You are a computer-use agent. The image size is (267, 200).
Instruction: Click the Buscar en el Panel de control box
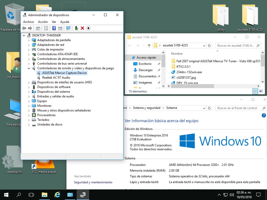(241, 108)
